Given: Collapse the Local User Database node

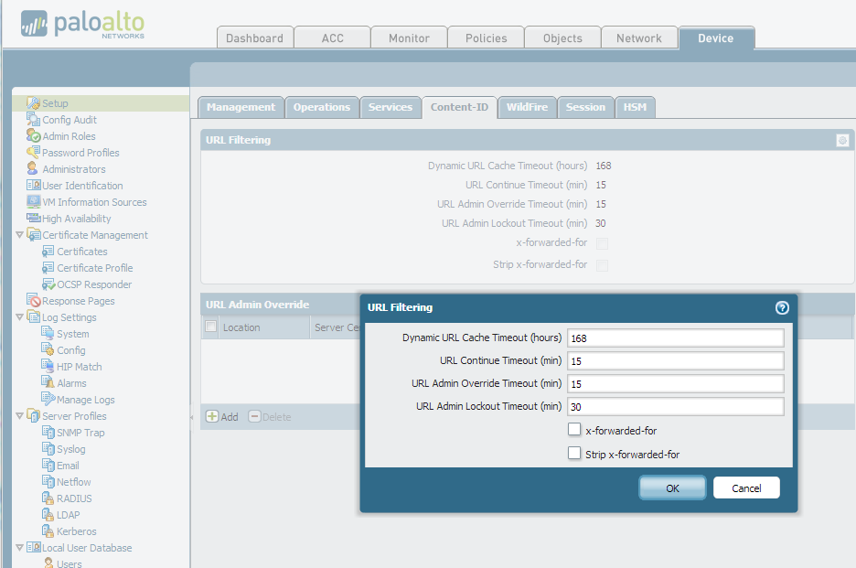Looking at the screenshot, I should tap(19, 547).
